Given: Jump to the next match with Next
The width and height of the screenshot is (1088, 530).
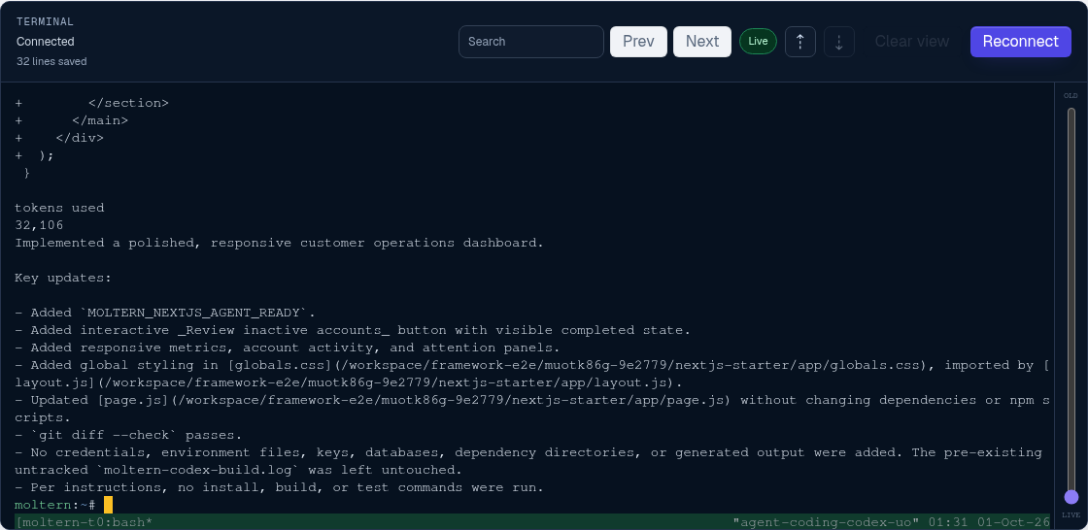Looking at the screenshot, I should click(x=702, y=42).
